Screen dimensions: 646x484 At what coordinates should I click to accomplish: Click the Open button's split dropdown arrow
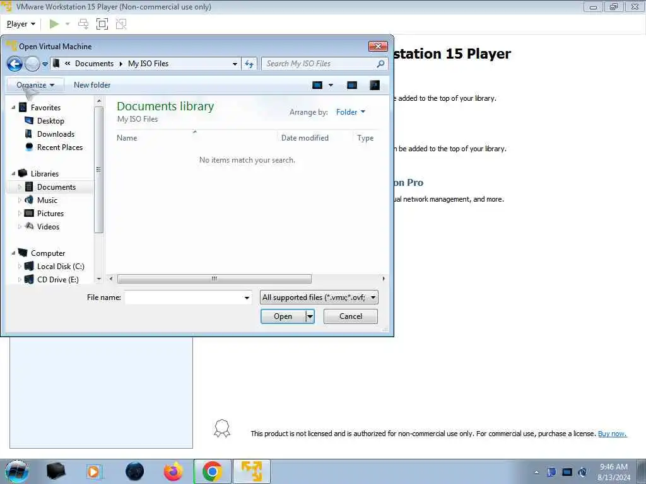click(x=310, y=316)
